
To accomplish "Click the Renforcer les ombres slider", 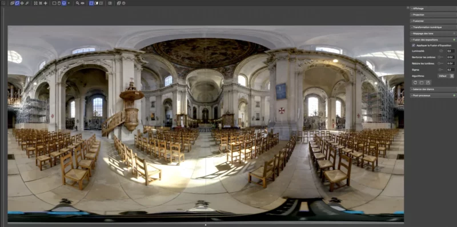I will tap(440, 57).
